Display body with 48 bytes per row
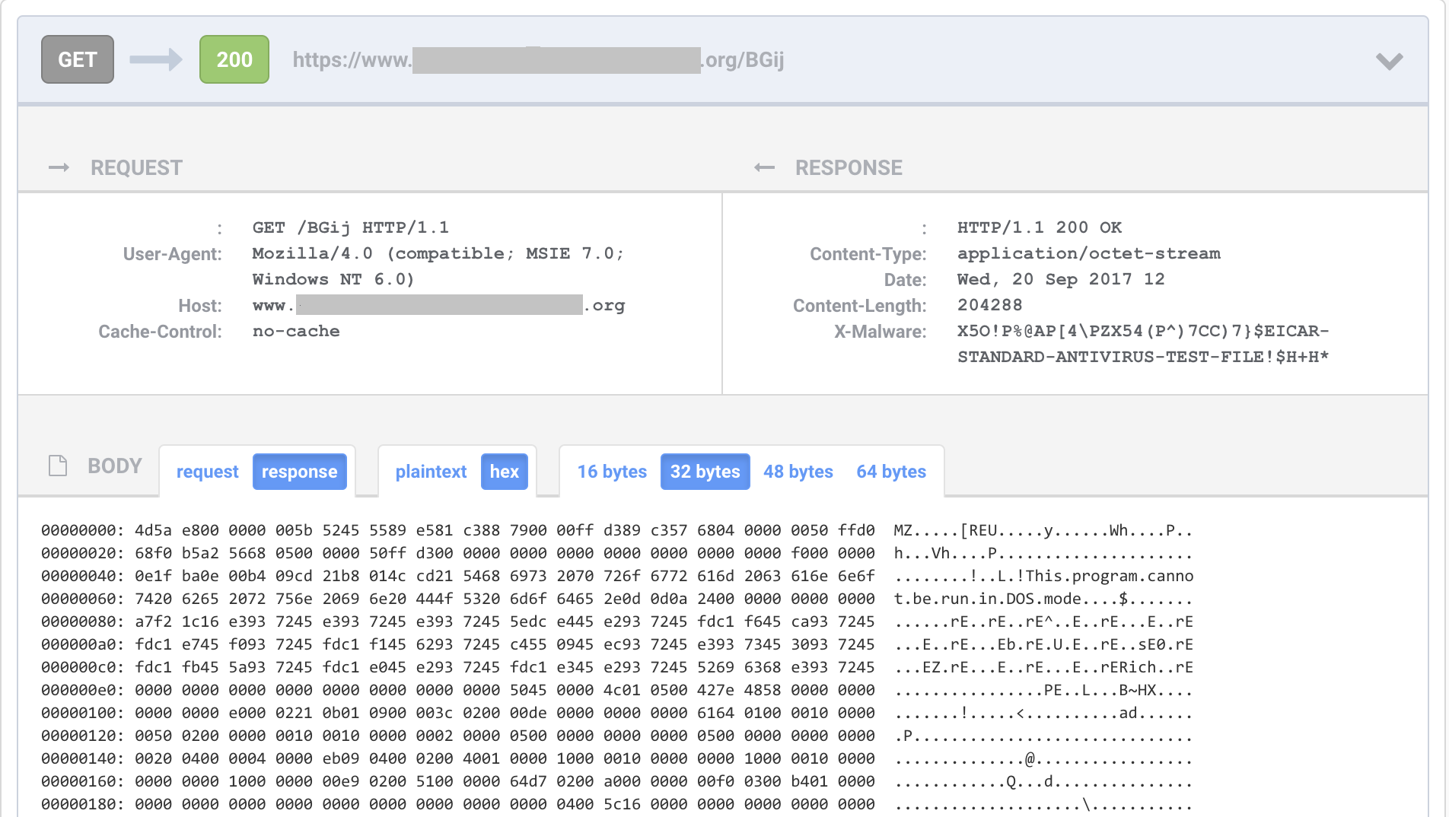 pyautogui.click(x=798, y=471)
